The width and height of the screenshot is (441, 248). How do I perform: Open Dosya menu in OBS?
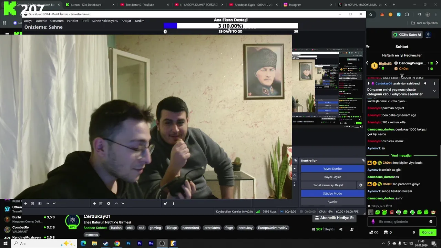28,21
